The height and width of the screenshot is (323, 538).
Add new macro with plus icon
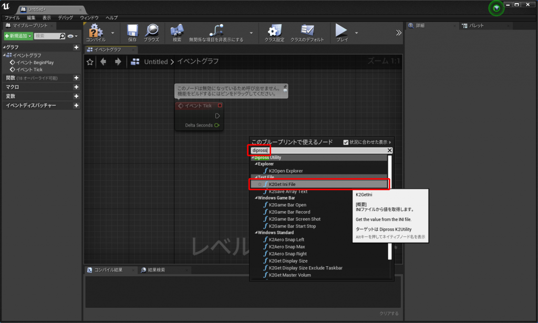[x=76, y=87]
